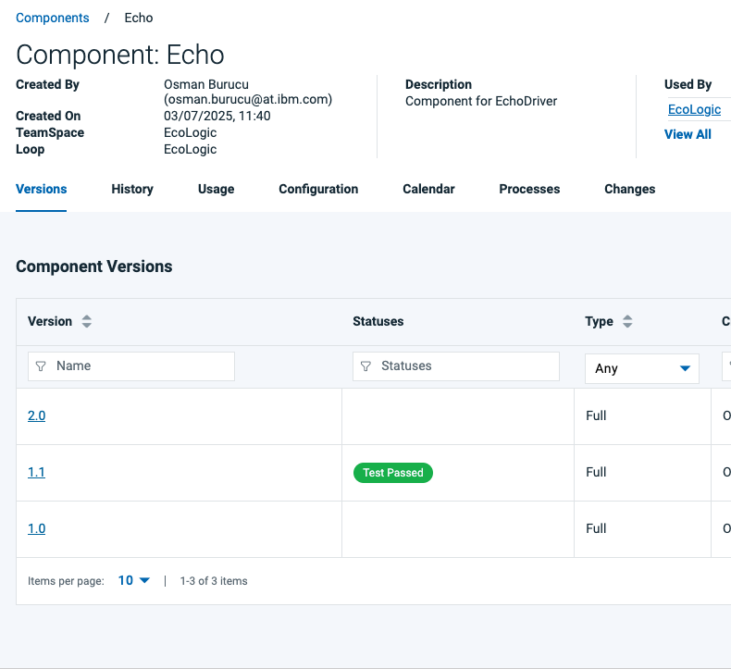Click the Loop value EcoLogic

191,149
